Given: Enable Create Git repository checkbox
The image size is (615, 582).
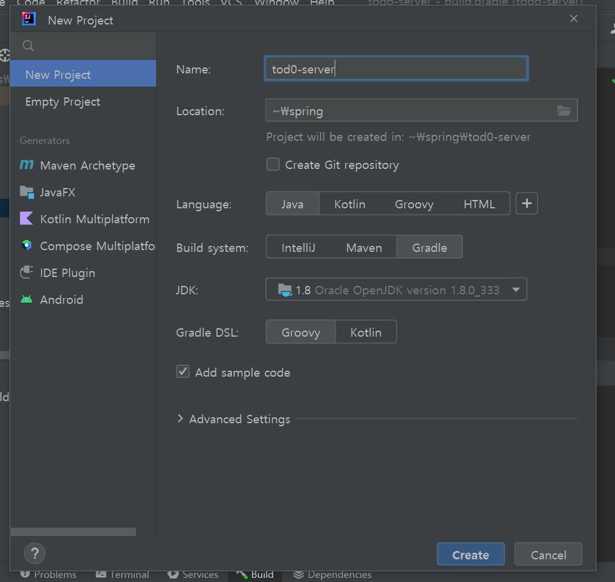Looking at the screenshot, I should [x=273, y=164].
